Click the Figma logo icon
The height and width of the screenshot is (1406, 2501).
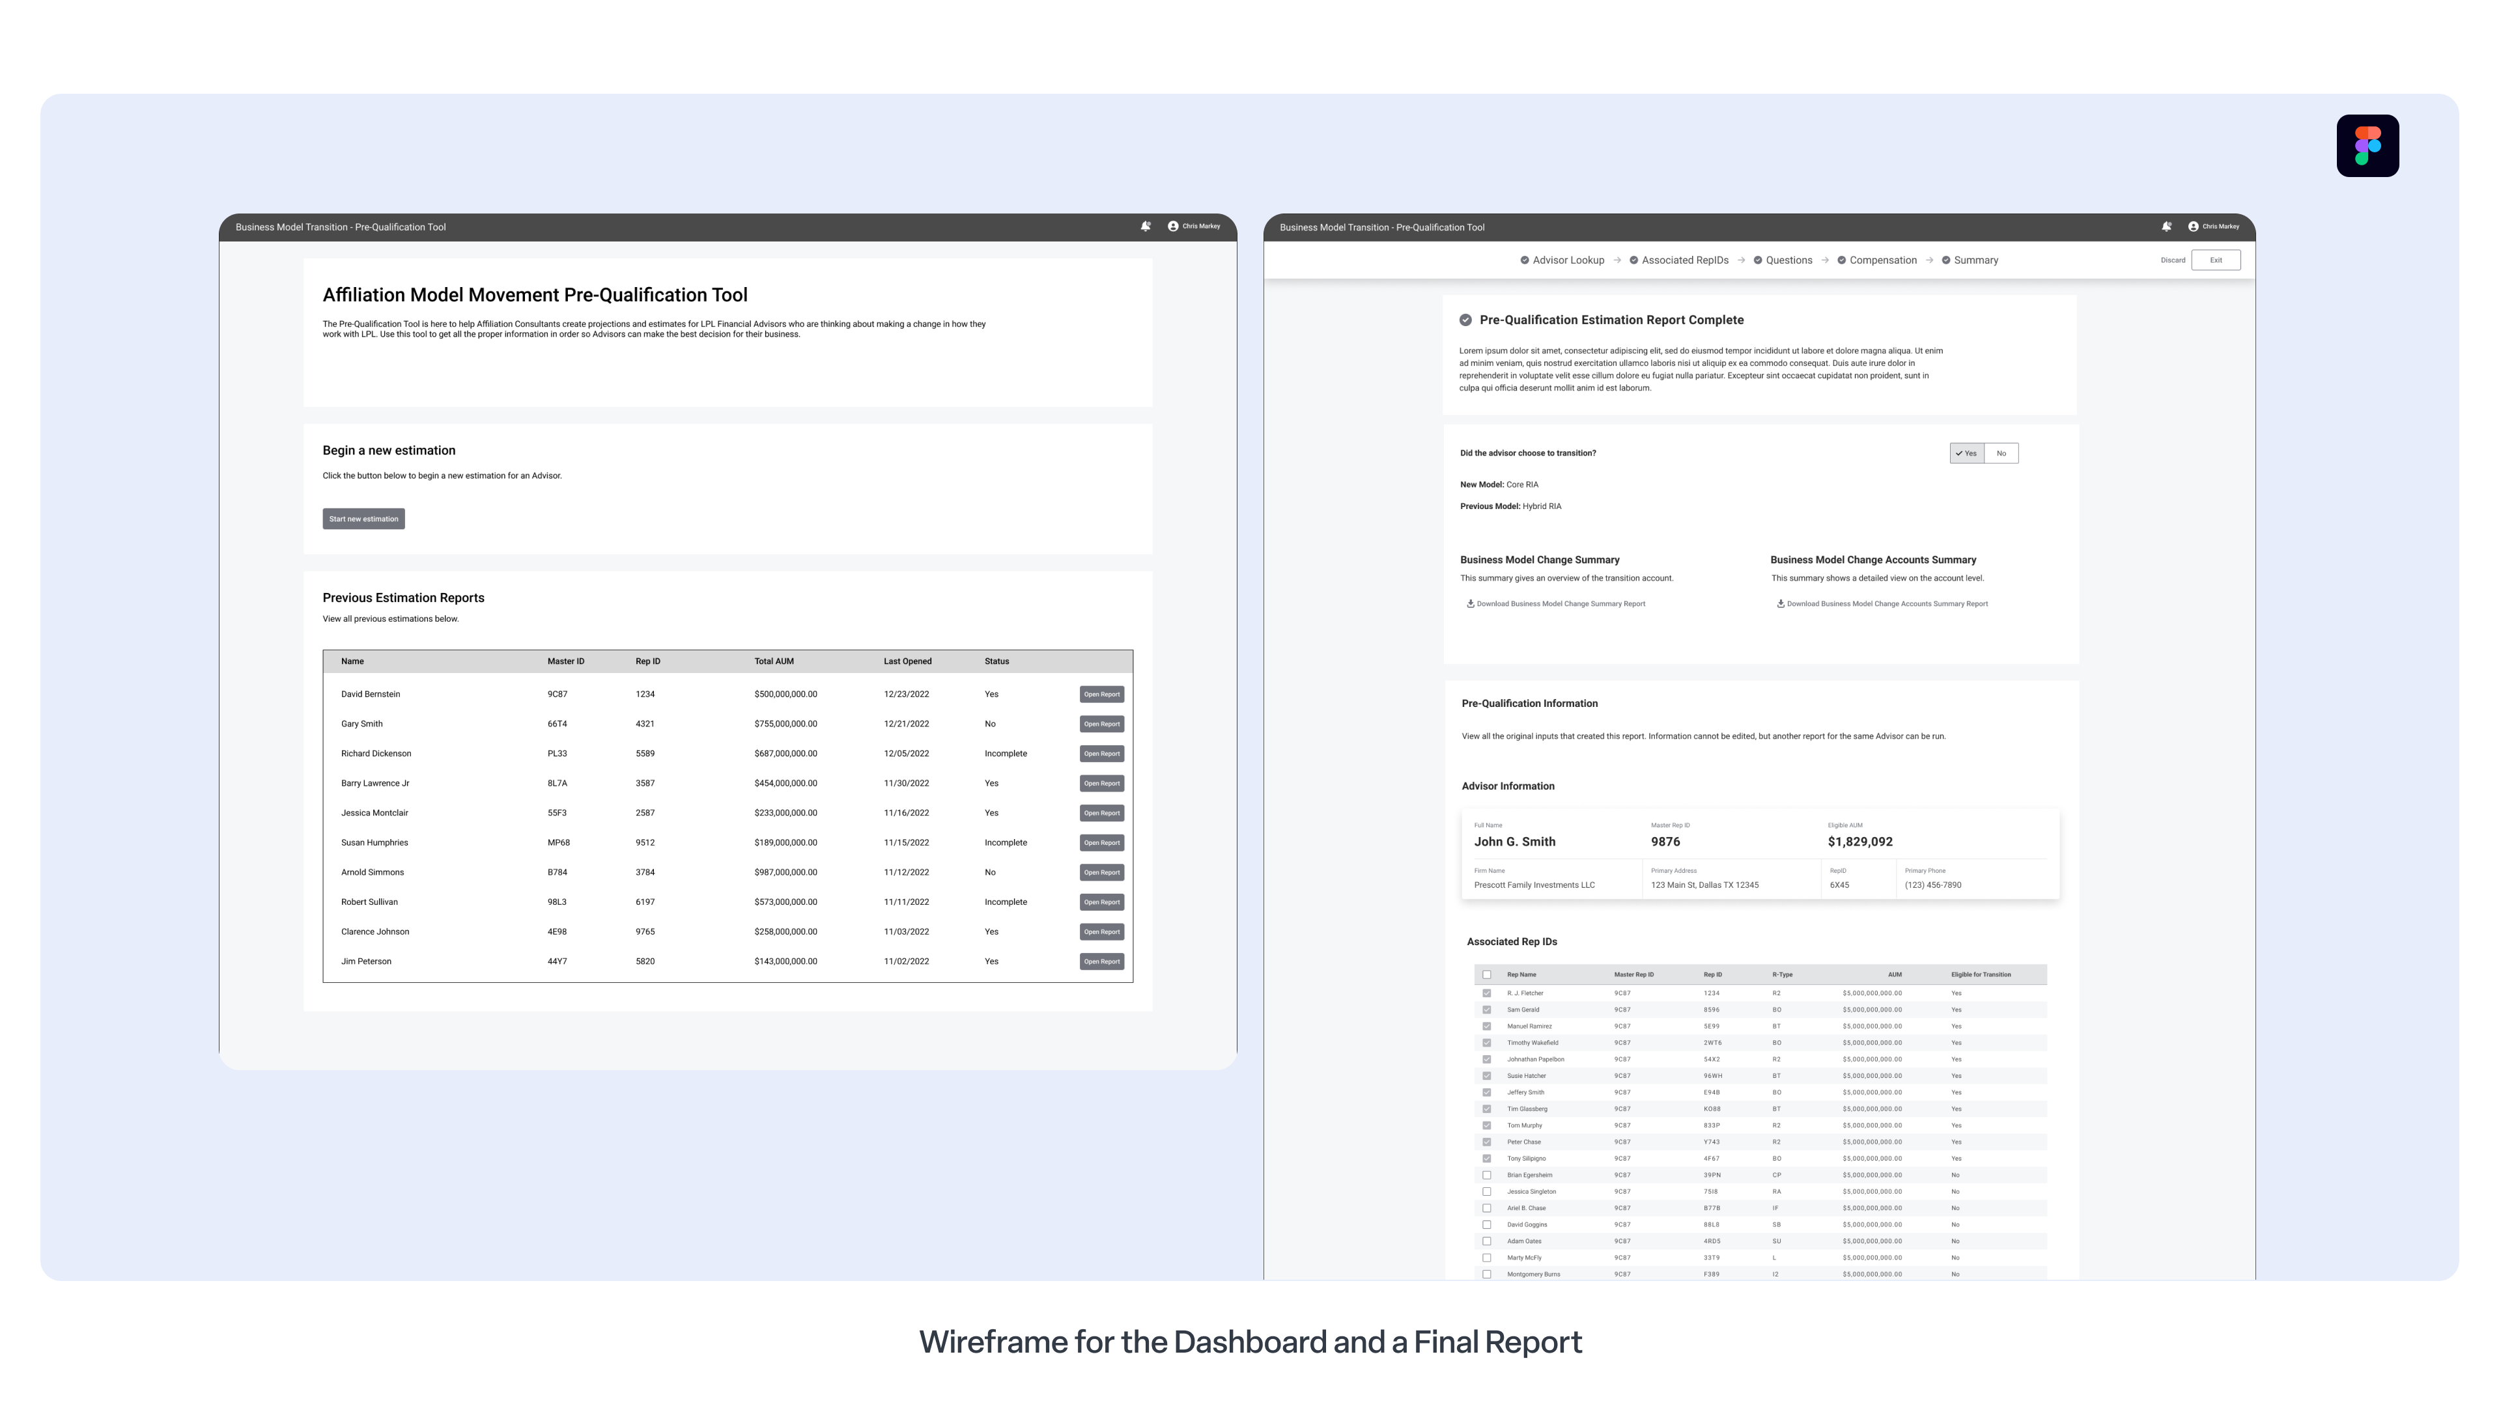click(x=2367, y=146)
